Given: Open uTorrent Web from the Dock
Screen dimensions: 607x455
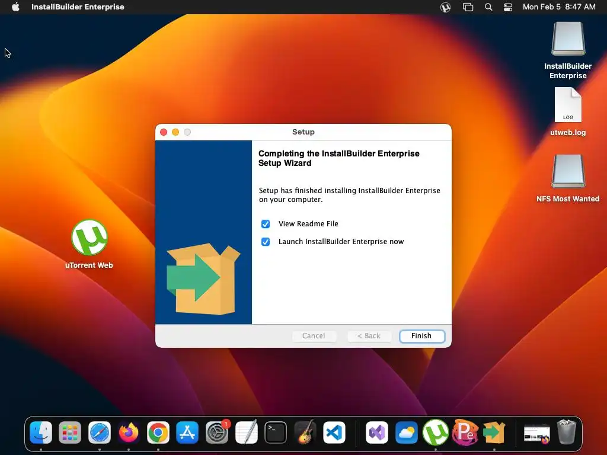Looking at the screenshot, I should [x=436, y=432].
